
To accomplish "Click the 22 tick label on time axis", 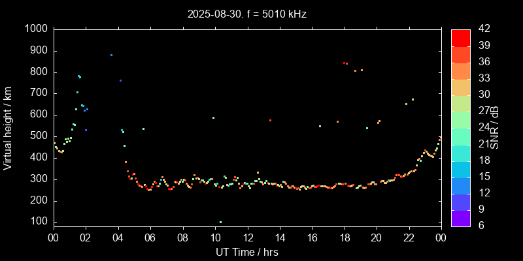I will pyautogui.click(x=409, y=238).
